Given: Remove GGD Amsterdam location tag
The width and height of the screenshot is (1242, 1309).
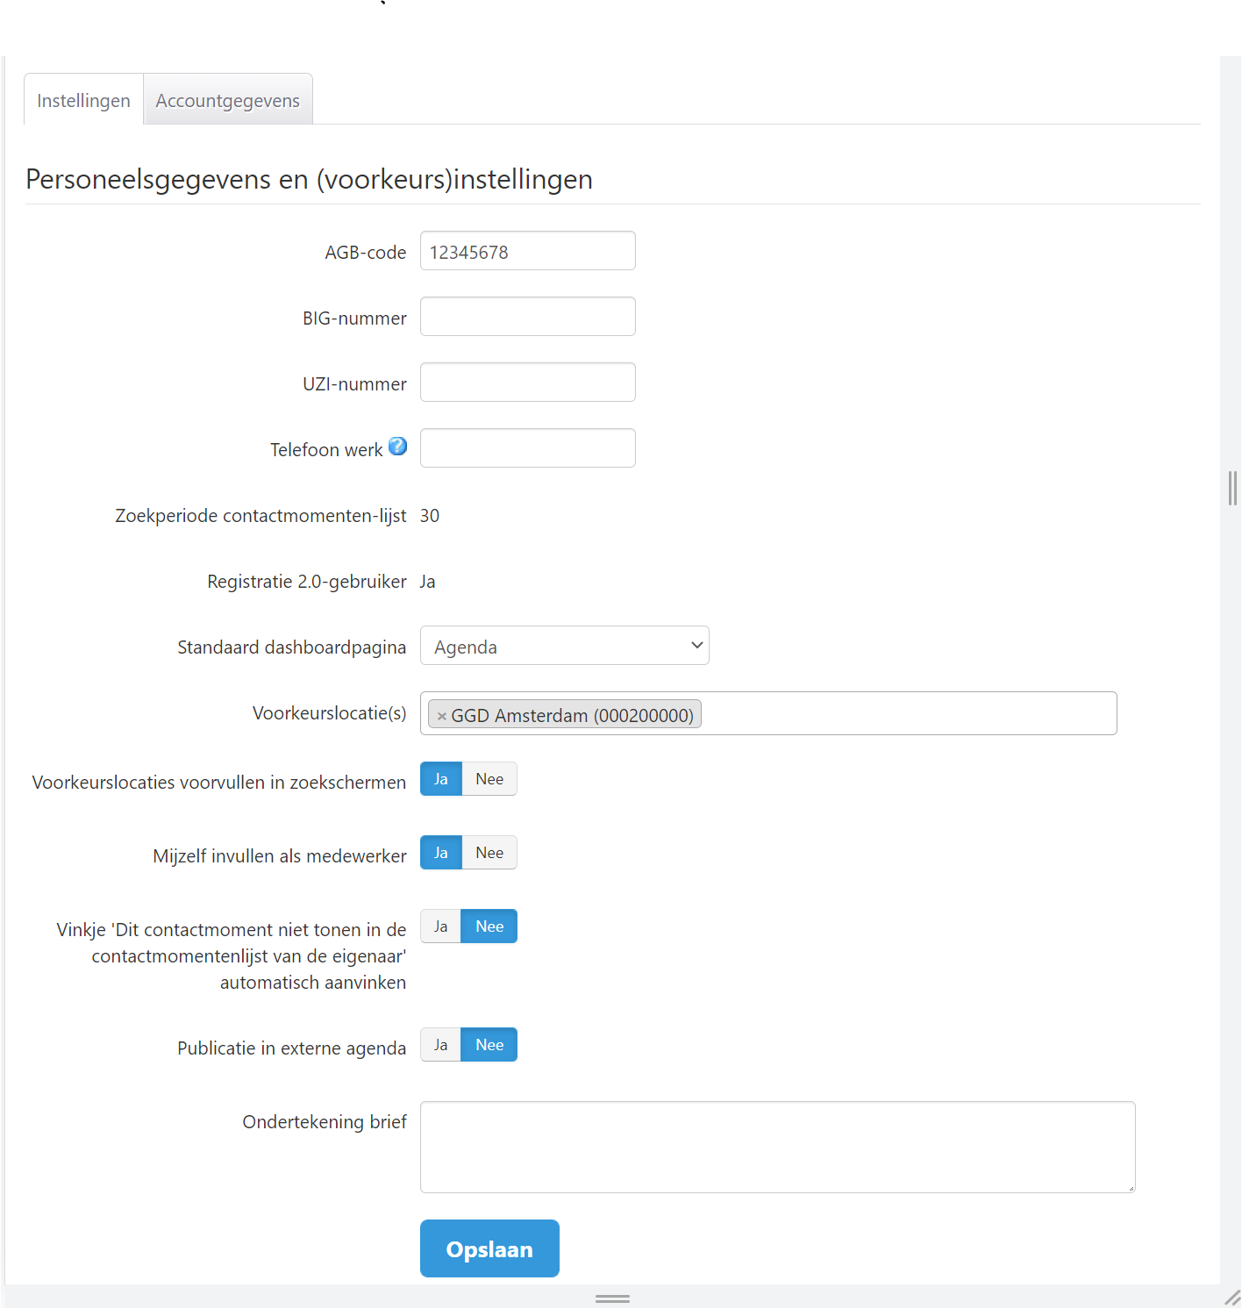Looking at the screenshot, I should coord(442,716).
